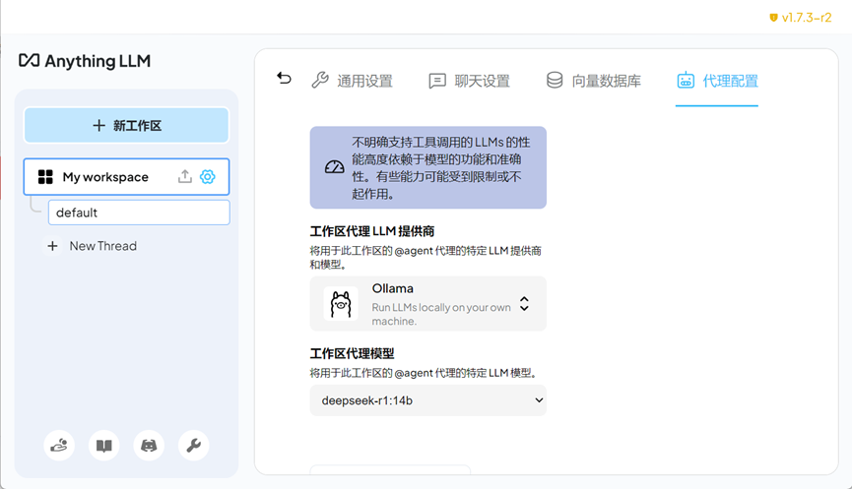Click the hand-with-heart support icon
Image resolution: width=852 pixels, height=489 pixels.
tap(59, 446)
